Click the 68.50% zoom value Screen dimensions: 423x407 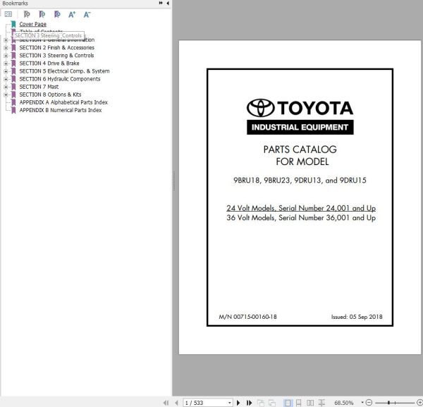(x=344, y=403)
